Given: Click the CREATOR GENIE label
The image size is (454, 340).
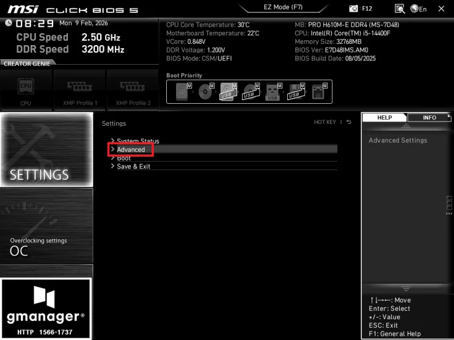Looking at the screenshot, I should [x=27, y=63].
